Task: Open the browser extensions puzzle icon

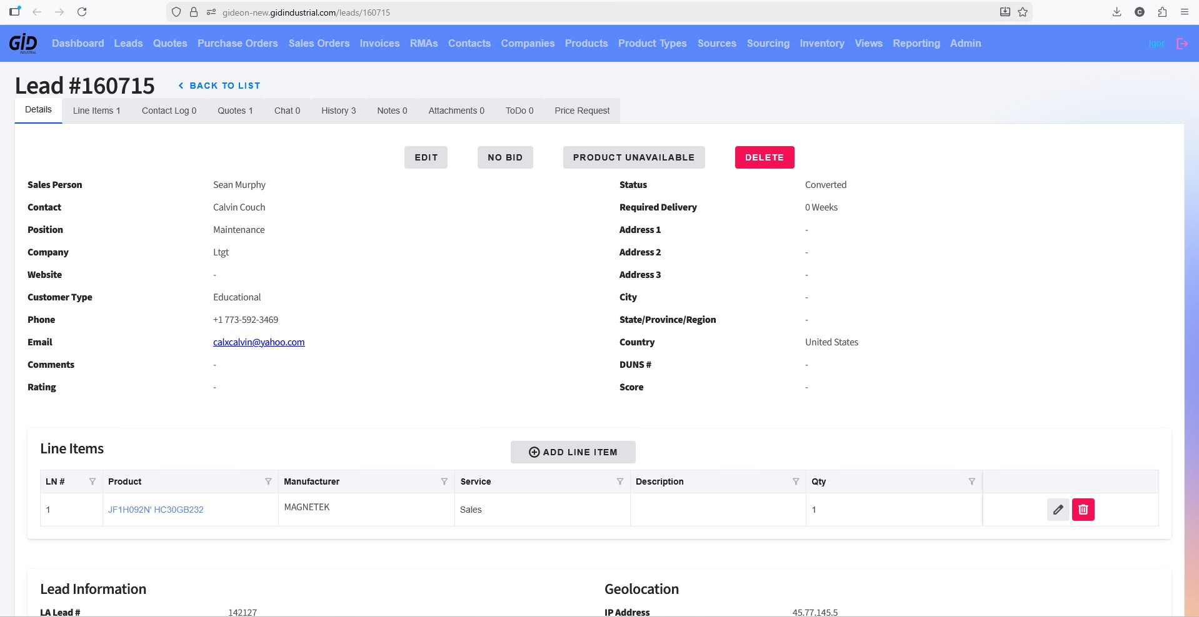Action: (1162, 12)
